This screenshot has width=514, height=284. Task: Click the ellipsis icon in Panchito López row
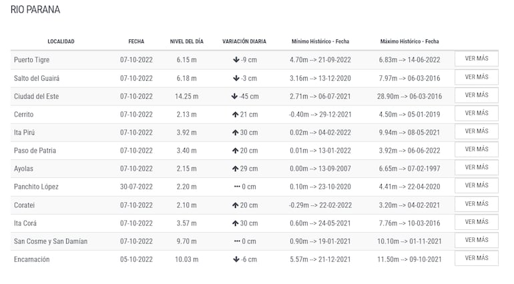pos(237,187)
